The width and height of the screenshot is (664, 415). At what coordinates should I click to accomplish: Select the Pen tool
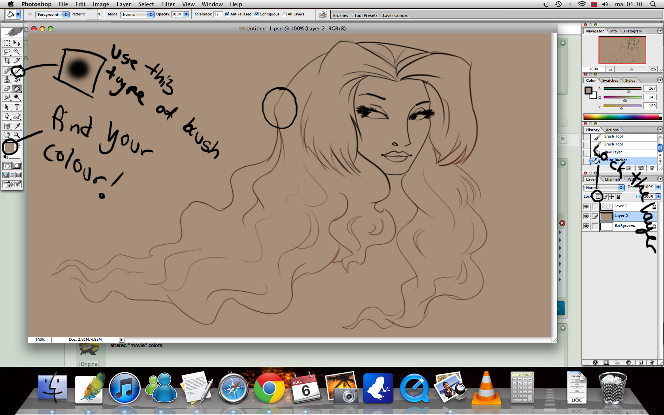tap(7, 116)
